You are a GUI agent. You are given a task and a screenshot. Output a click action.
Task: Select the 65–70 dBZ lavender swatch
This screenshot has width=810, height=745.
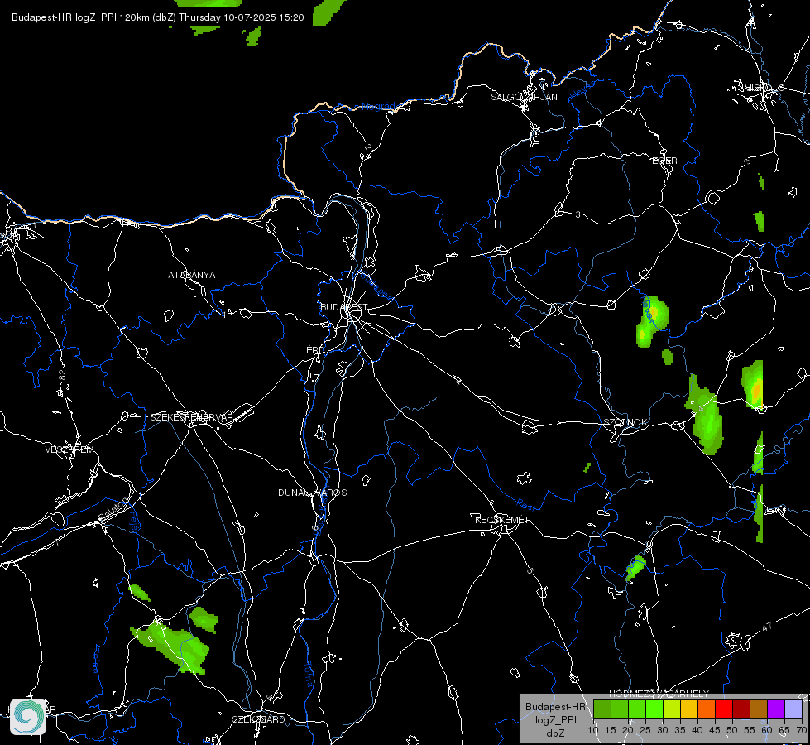coord(793,709)
